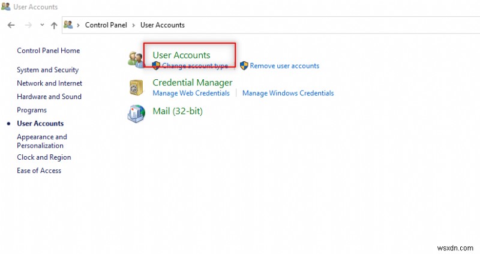Go up one level with up arrow
Screen dimensions: 480x254
(x=54, y=25)
